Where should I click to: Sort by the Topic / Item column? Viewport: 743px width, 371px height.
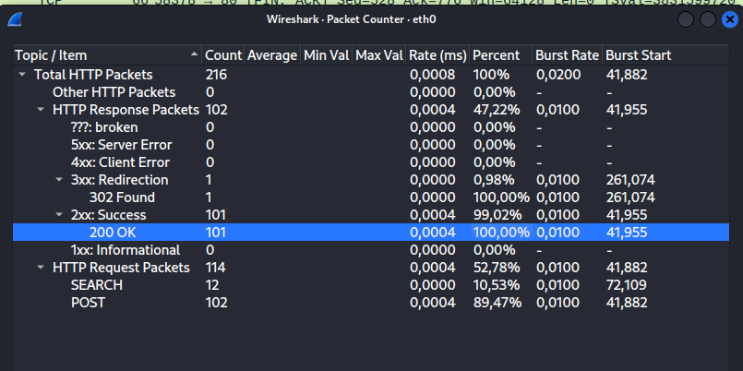(108, 55)
